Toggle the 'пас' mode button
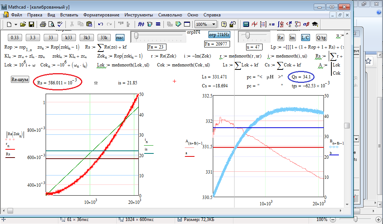The height and width of the screenshot is (224, 383). (x=120, y=38)
